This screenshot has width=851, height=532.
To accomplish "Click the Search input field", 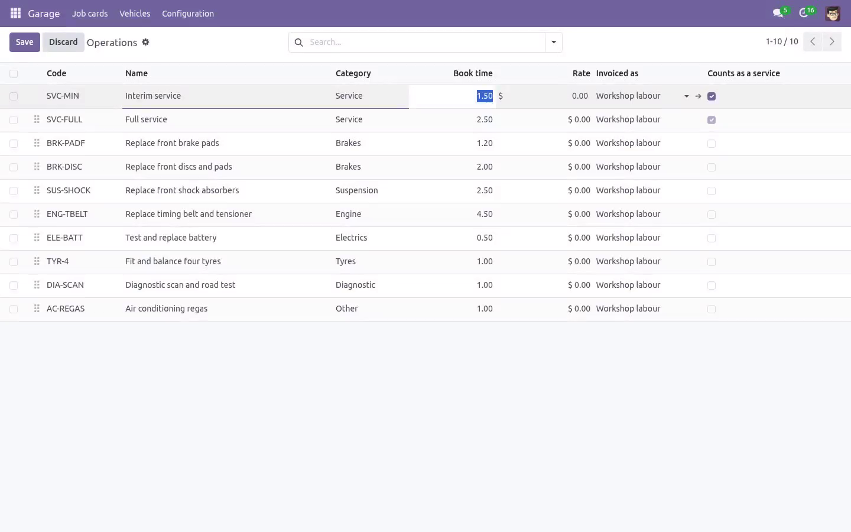I will point(425,42).
